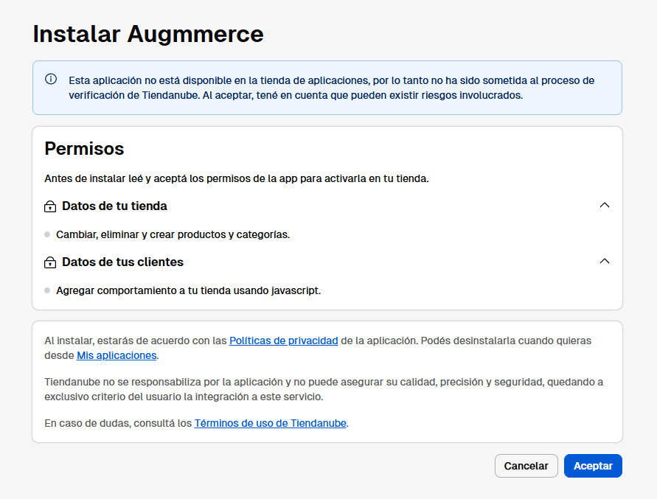The height and width of the screenshot is (499, 657).
Task: Click the Datos de tu tienda heading
Action: (114, 206)
